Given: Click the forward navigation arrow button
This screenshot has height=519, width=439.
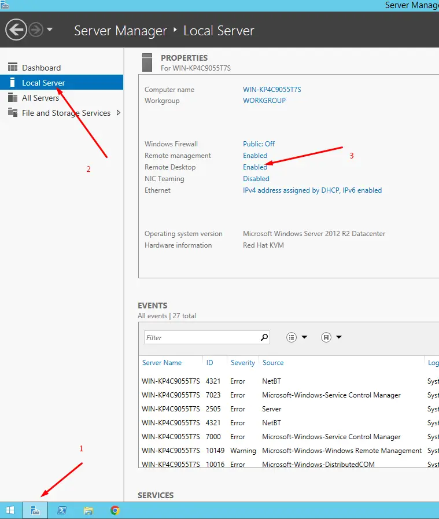Looking at the screenshot, I should [x=36, y=30].
